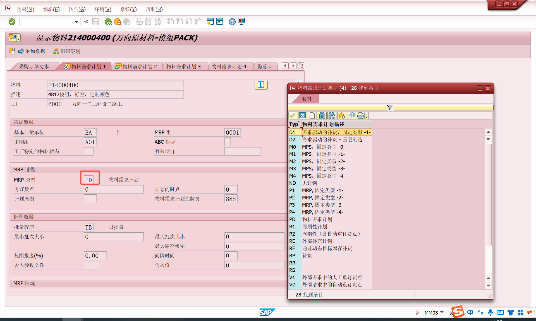Open the command field dropdown arrow

[x=76, y=22]
